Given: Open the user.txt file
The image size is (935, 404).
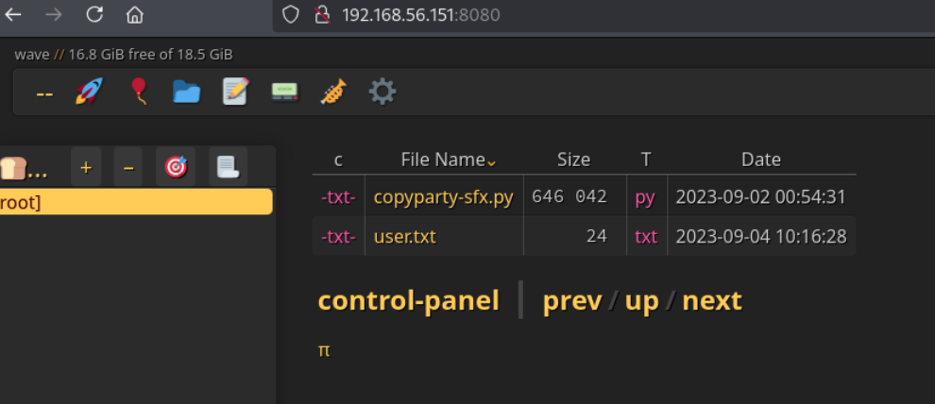Looking at the screenshot, I should pyautogui.click(x=405, y=237).
